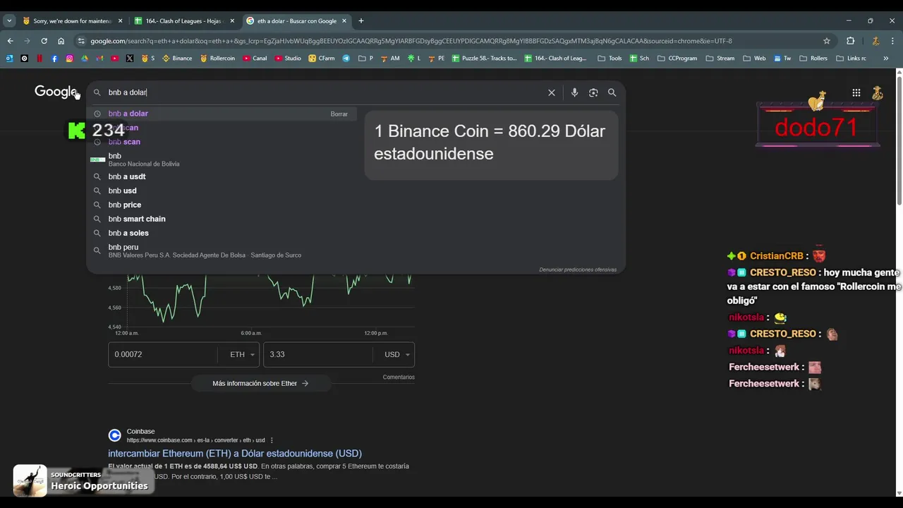Viewport: 903px width, 508px height.
Task: Click the 3.33 USD amount field
Action: click(317, 354)
